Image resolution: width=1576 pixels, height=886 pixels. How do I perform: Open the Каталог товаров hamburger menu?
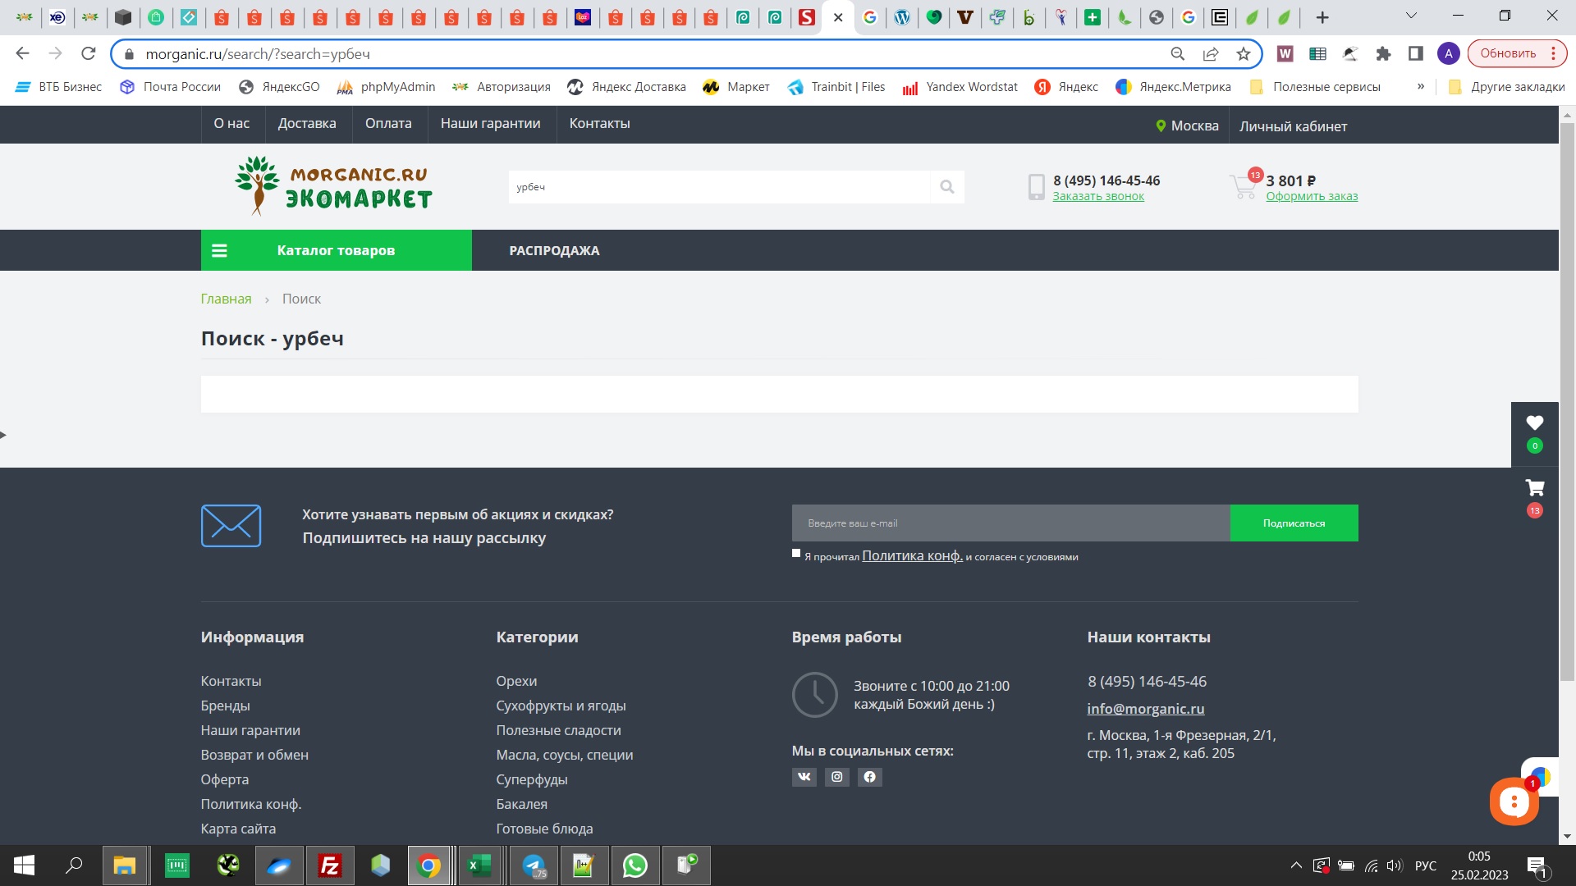[x=219, y=250]
